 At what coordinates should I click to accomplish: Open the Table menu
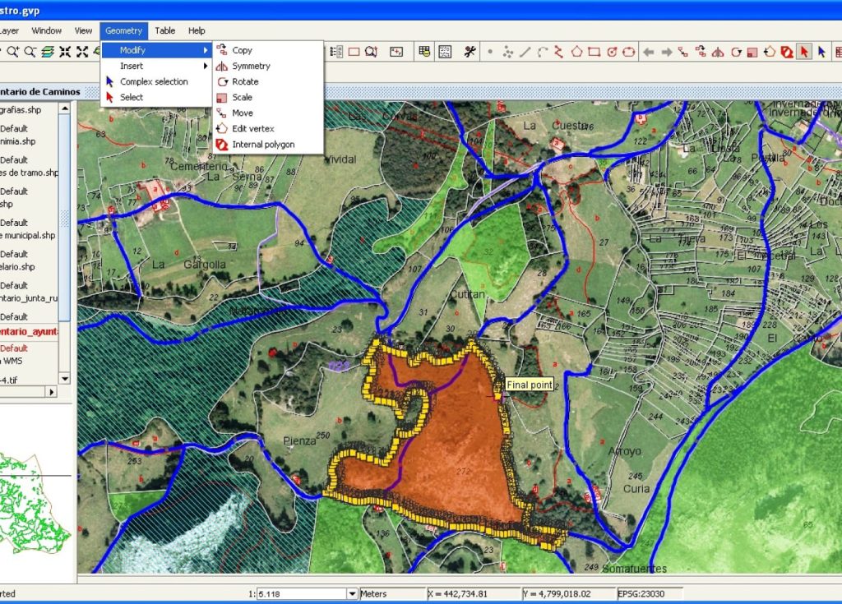pos(164,30)
